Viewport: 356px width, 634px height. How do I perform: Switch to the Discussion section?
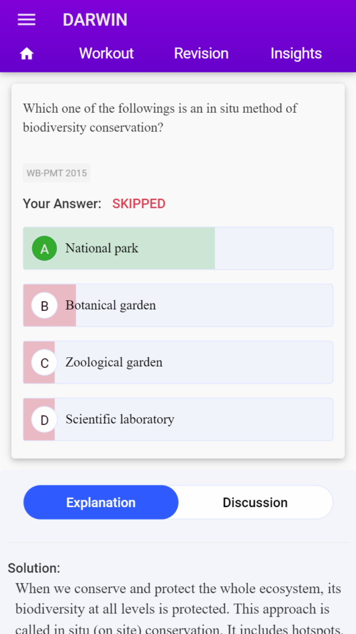pos(255,502)
